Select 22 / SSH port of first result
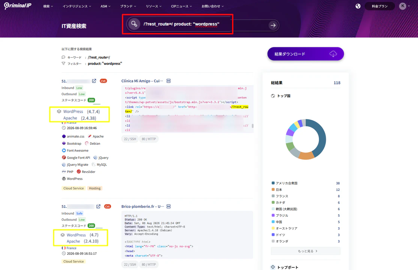The image size is (418, 270). click(130, 139)
